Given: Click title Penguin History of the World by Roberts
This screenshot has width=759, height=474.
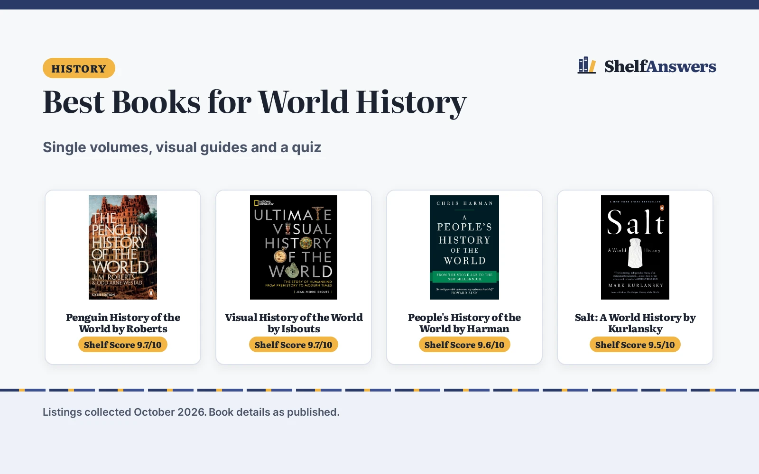Looking at the screenshot, I should click(x=123, y=323).
